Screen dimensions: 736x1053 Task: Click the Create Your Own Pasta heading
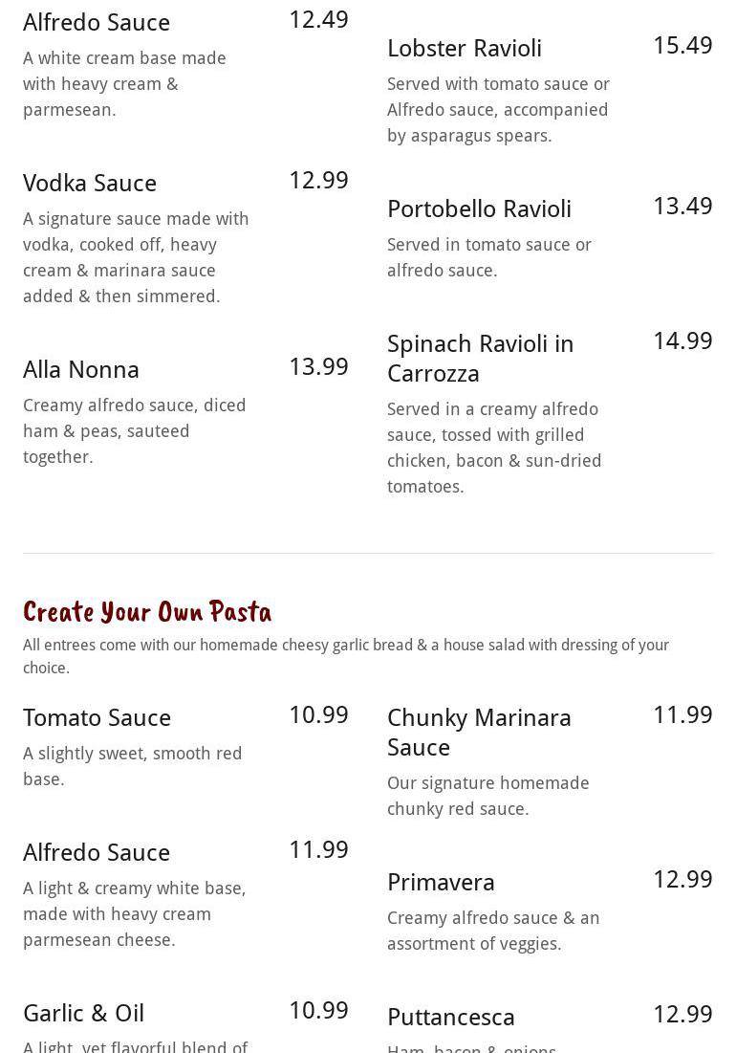pos(147,611)
